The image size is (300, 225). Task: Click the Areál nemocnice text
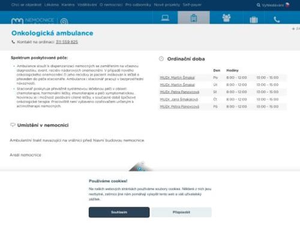[25, 155]
